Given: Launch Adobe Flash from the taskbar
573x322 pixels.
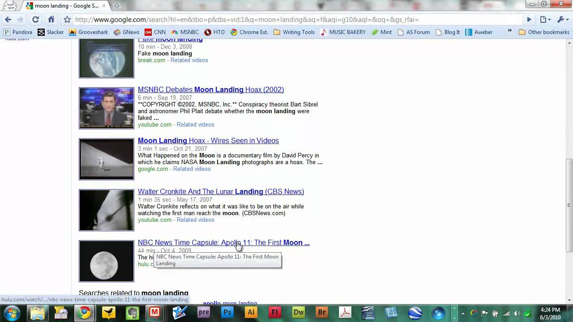Looking at the screenshot, I should pos(275,313).
